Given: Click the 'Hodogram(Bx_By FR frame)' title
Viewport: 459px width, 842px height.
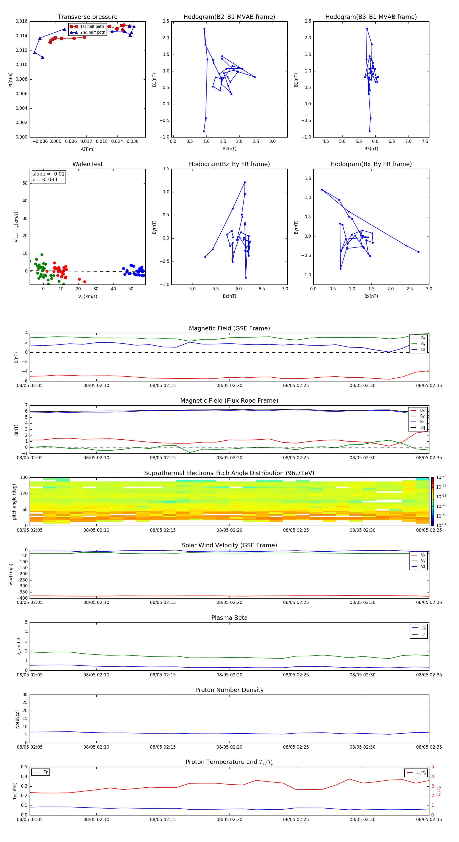Looking at the screenshot, I should (x=371, y=164).
